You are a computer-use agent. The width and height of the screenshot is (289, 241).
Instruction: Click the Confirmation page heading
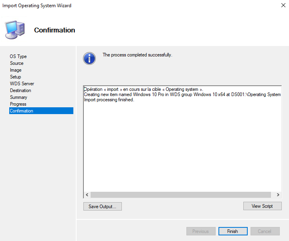55,30
